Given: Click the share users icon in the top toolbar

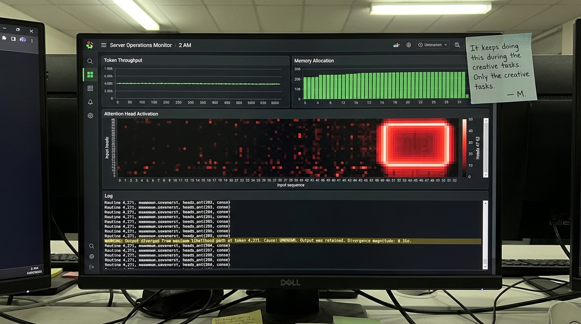Looking at the screenshot, I should [396, 45].
